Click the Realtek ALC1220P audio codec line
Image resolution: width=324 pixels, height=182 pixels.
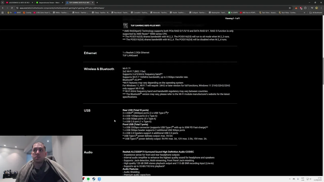158,152
